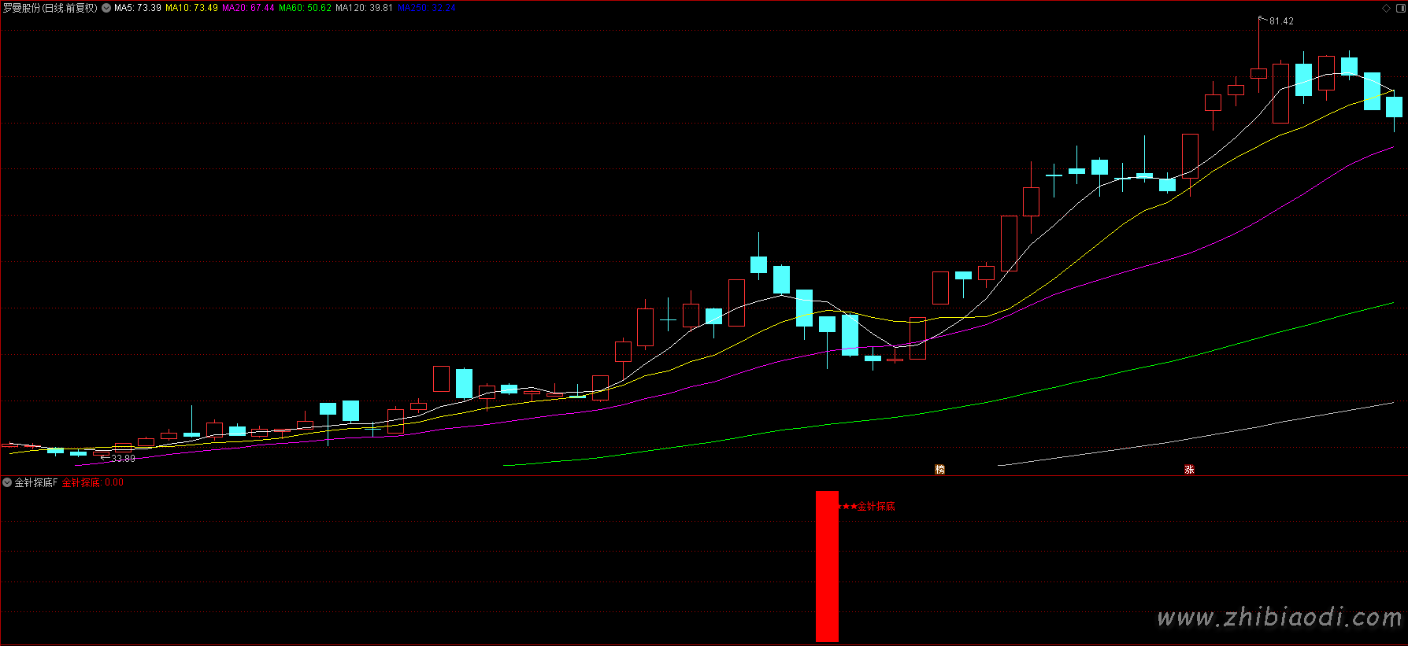This screenshot has height=646, width=1408.
Task: Click the 涨 marker icon on chart bottom
Action: 1189,469
